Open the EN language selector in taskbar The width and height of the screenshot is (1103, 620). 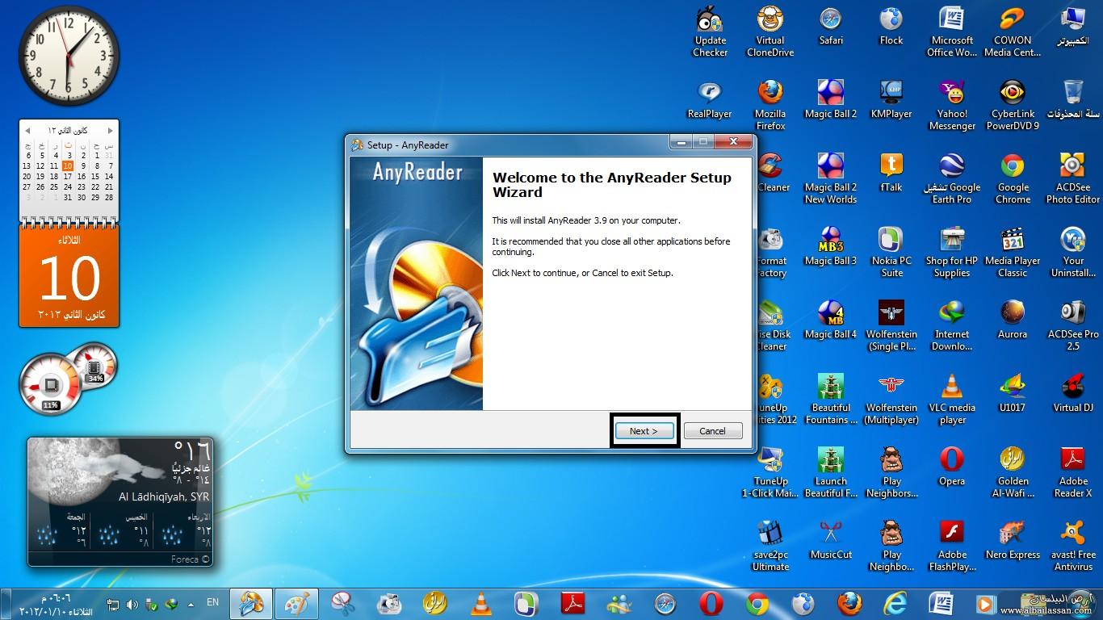pos(213,602)
